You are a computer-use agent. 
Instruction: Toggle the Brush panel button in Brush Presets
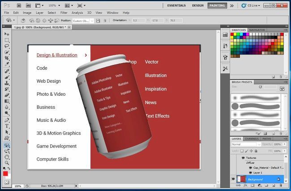[x=282, y=89]
